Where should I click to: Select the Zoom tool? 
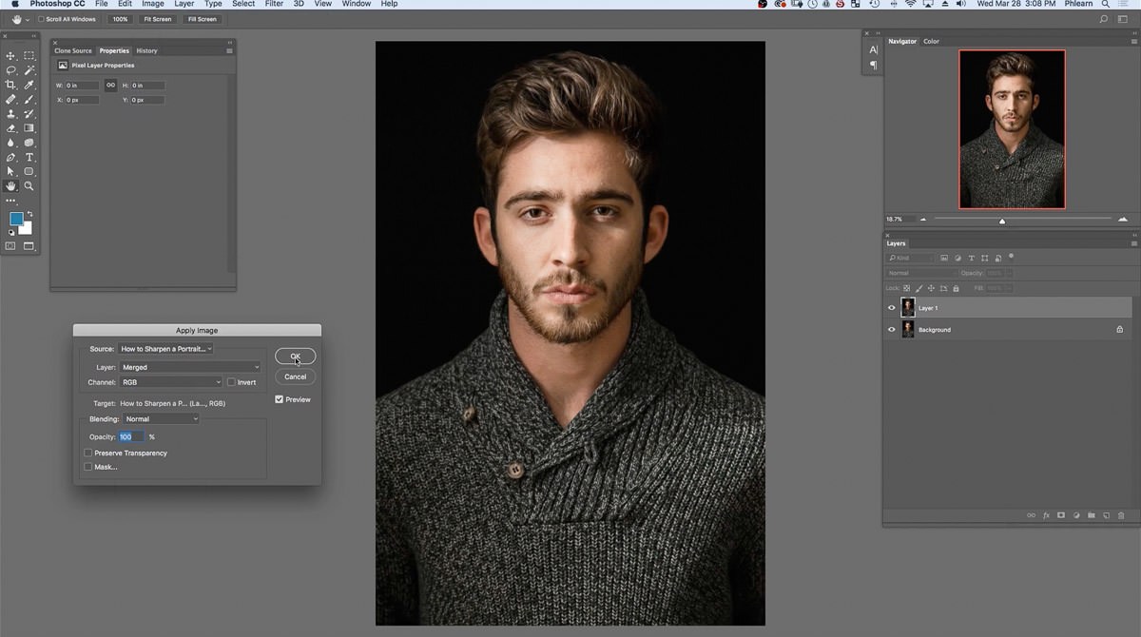(x=29, y=186)
